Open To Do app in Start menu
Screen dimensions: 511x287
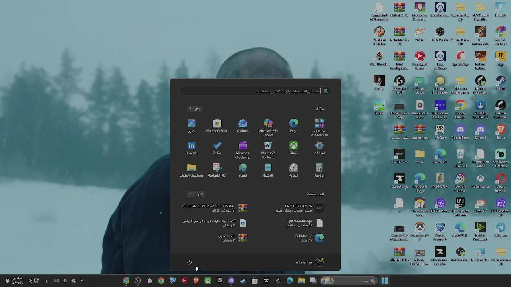click(217, 148)
